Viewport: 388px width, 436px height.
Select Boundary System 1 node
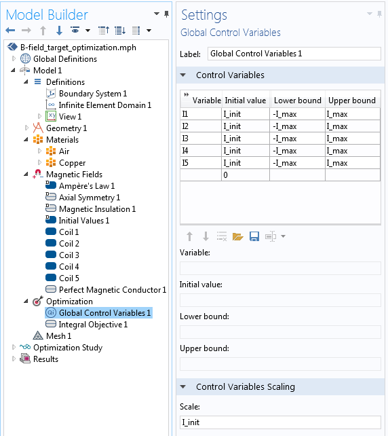93,94
